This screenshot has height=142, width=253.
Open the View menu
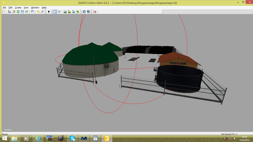tap(26, 7)
